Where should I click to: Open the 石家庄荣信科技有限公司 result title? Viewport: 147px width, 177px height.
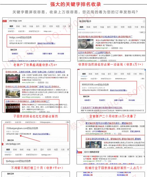pos(113,139)
